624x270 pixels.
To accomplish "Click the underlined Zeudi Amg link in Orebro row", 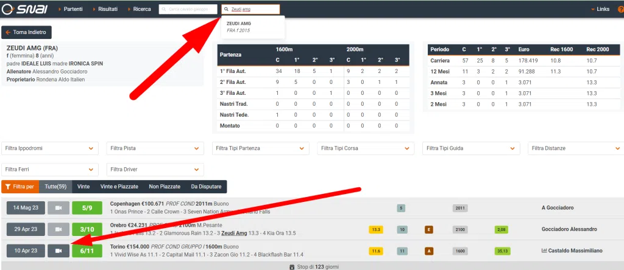I will click(234, 233).
